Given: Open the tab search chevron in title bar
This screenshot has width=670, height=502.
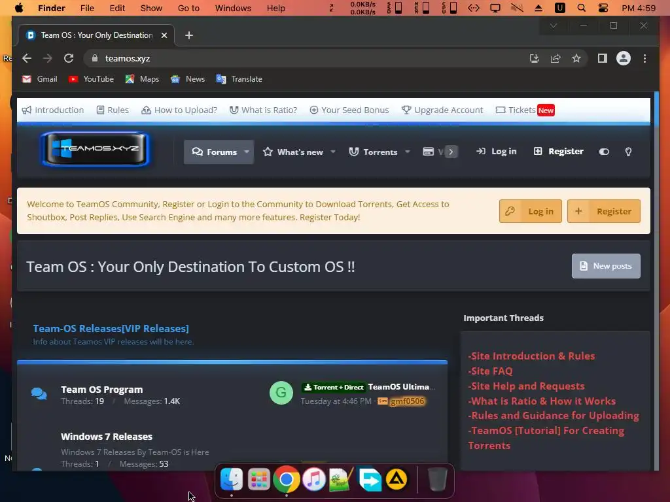Looking at the screenshot, I should tap(554, 25).
